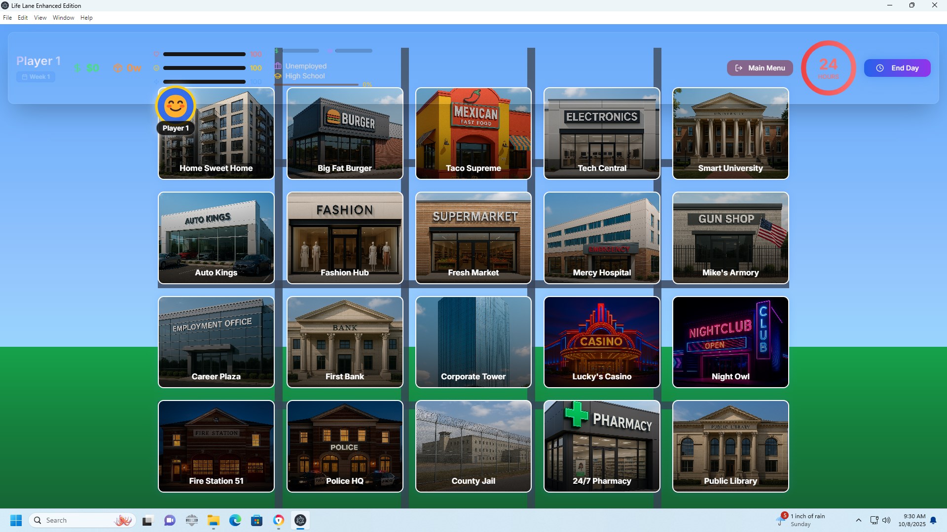Open Windows Start menu
Screen dimensions: 947x532
pyautogui.click(x=16, y=520)
